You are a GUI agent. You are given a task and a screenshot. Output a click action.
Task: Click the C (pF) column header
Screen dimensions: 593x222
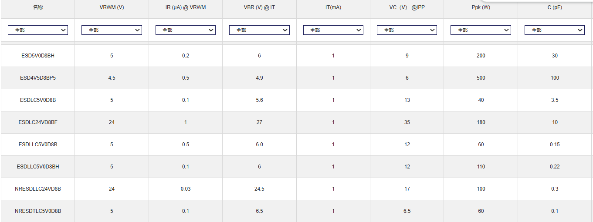point(555,7)
